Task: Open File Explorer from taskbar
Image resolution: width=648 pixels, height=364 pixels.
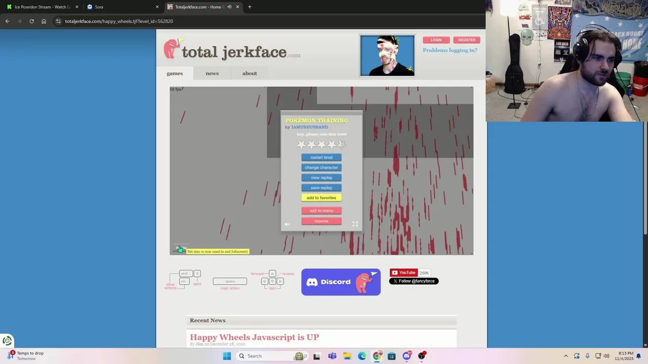Action: pyautogui.click(x=347, y=356)
